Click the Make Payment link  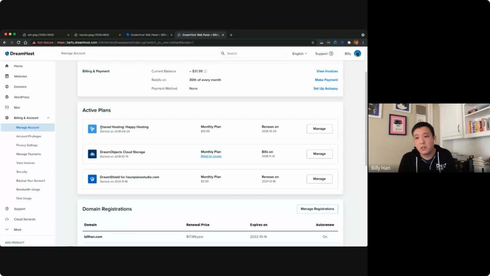326,80
